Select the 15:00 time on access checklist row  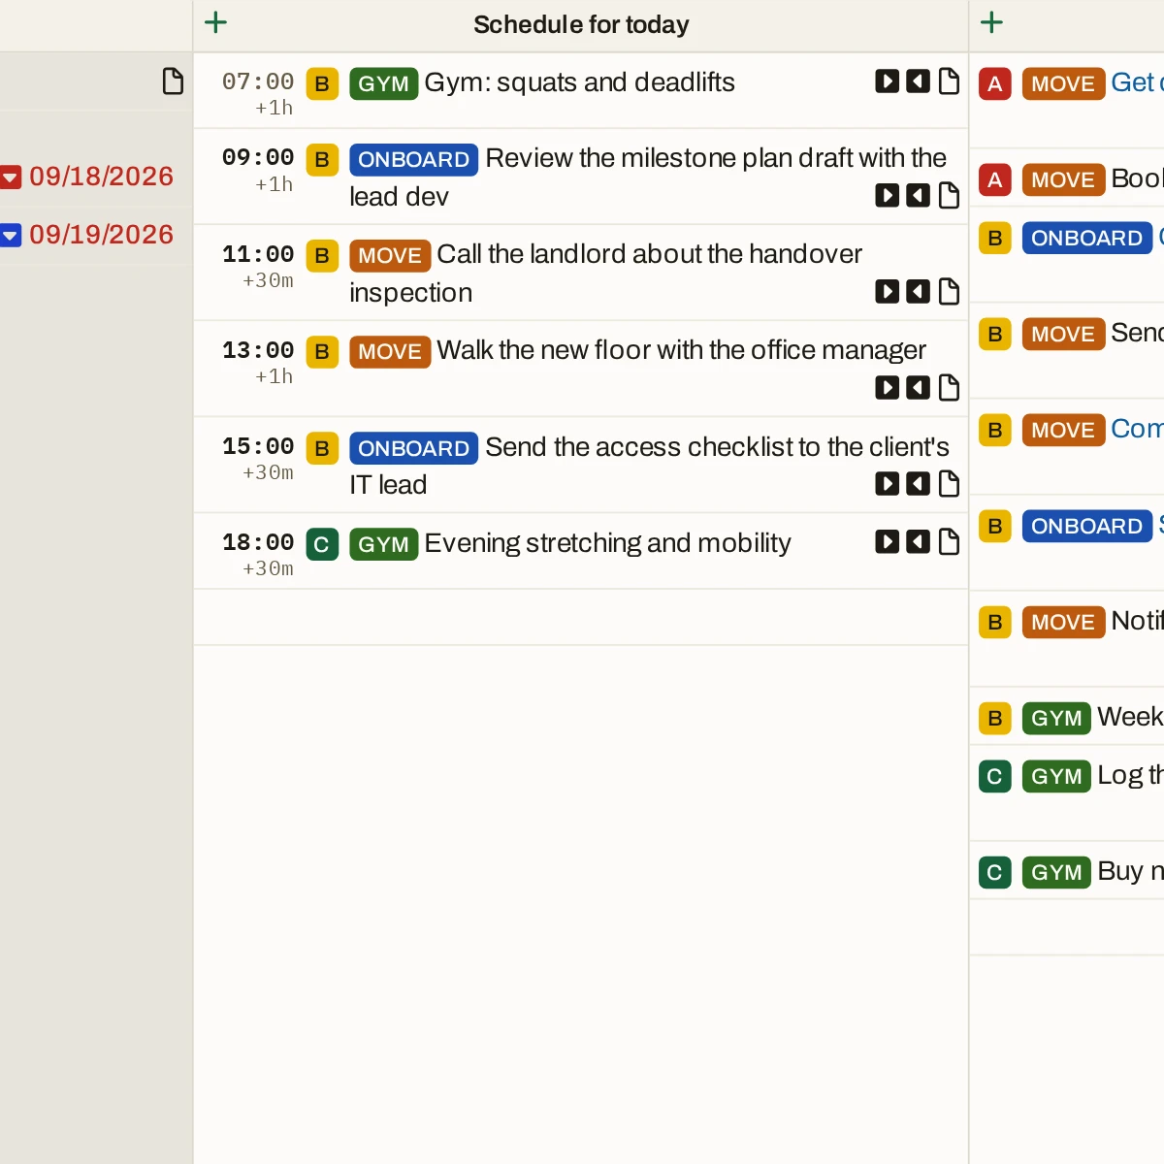point(258,446)
